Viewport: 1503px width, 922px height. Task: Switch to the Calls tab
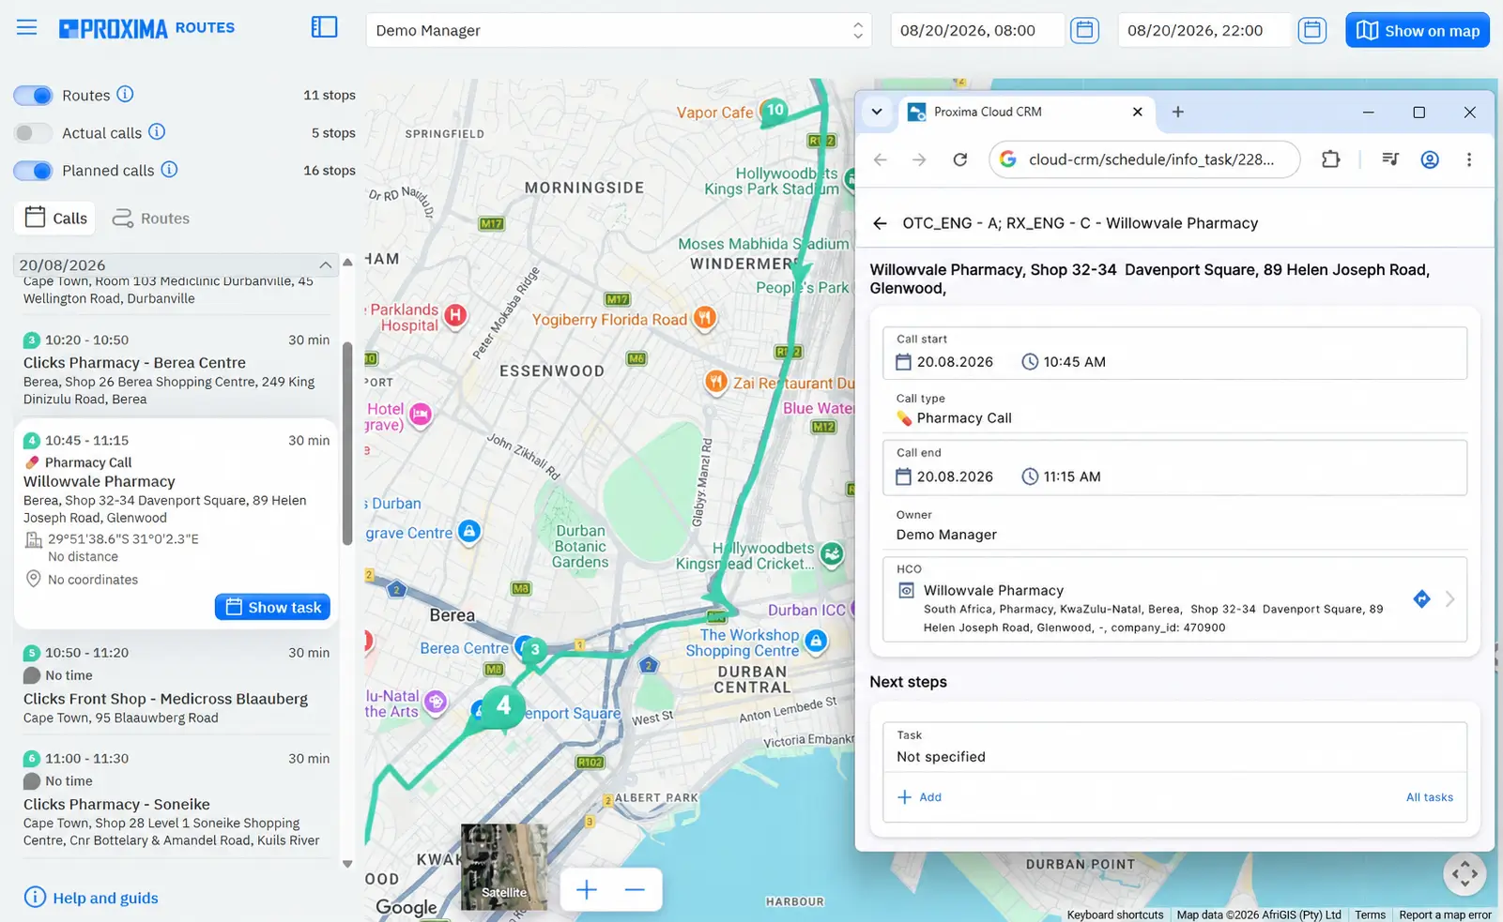click(56, 218)
